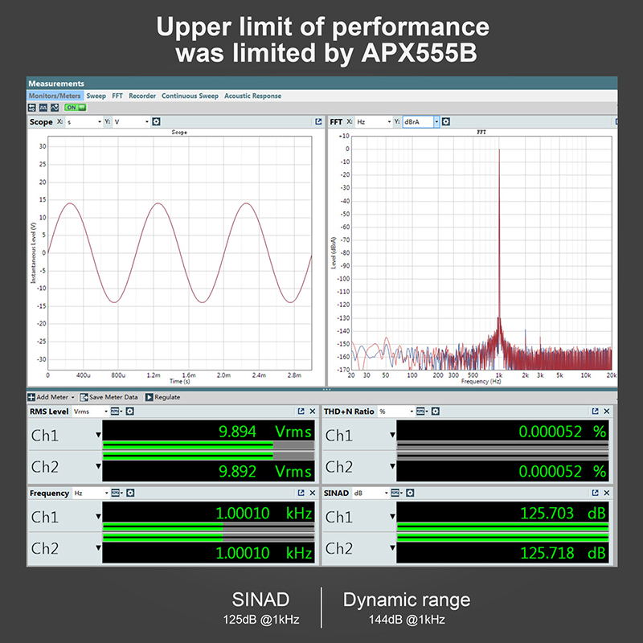Pop out the RMS Level meter

tap(301, 412)
